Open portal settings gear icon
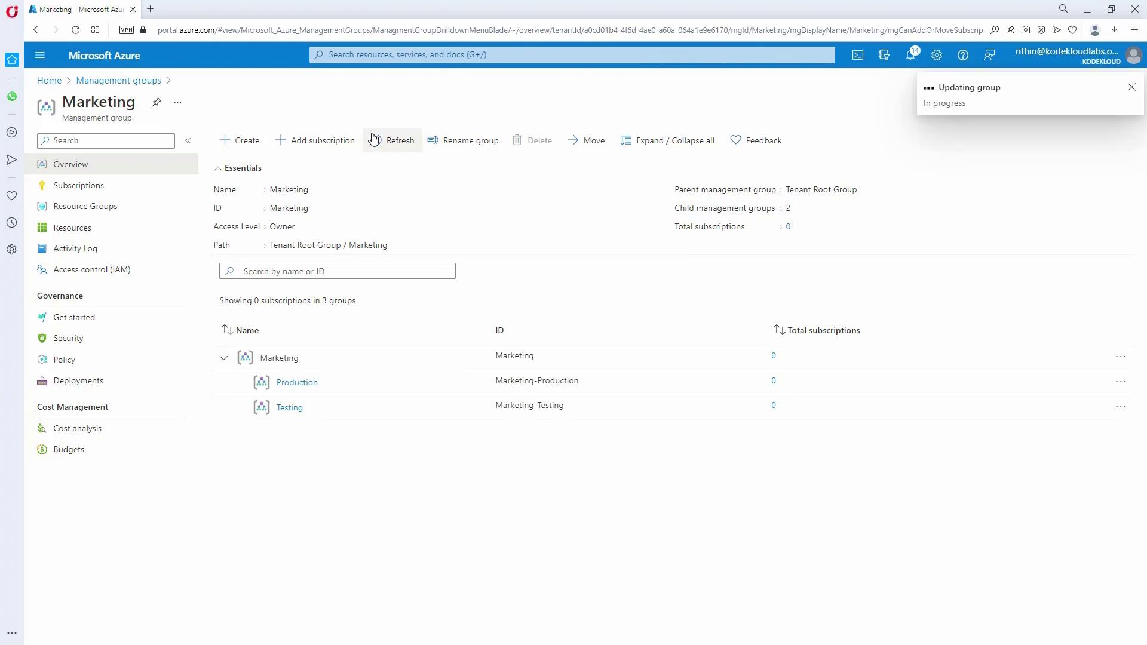Image resolution: width=1147 pixels, height=645 pixels. pos(936,55)
